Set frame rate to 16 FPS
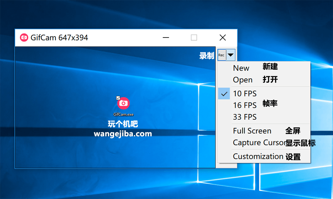 244,105
